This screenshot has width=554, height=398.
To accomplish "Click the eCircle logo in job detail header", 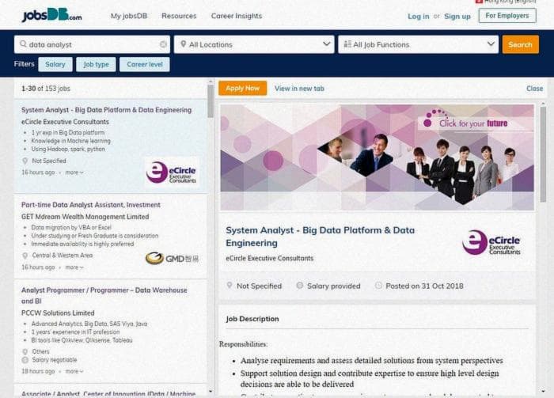I will tap(491, 242).
